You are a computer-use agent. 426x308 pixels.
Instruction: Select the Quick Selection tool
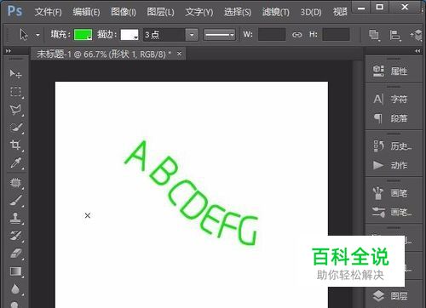click(x=16, y=128)
